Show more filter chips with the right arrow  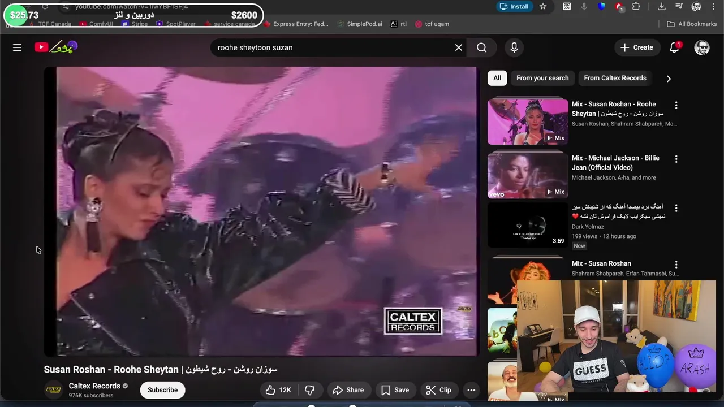pos(669,79)
